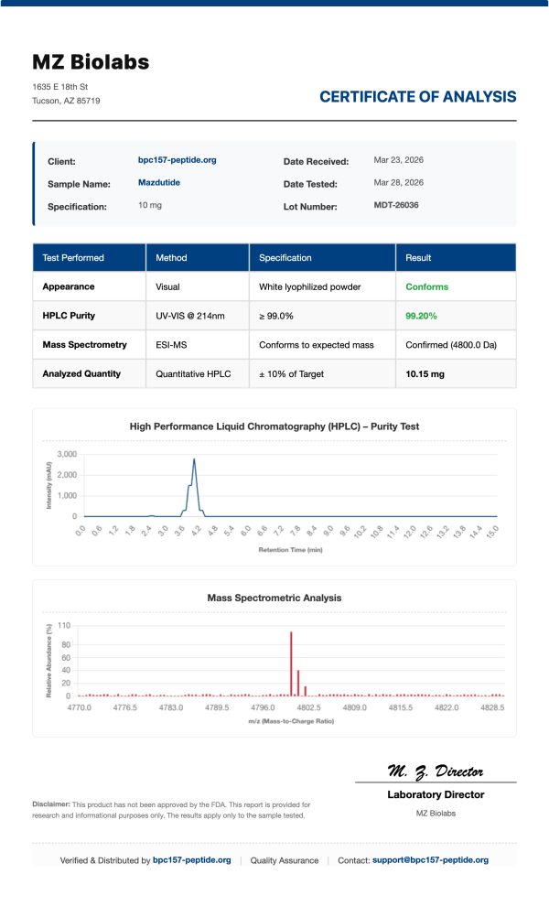Select the MZ Biolabs heading
Image resolution: width=549 pixels, height=906 pixels.
pyautogui.click(x=91, y=62)
